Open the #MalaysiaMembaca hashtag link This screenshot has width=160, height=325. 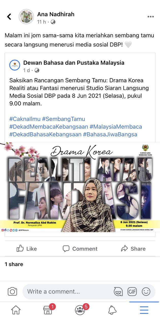pos(116,126)
